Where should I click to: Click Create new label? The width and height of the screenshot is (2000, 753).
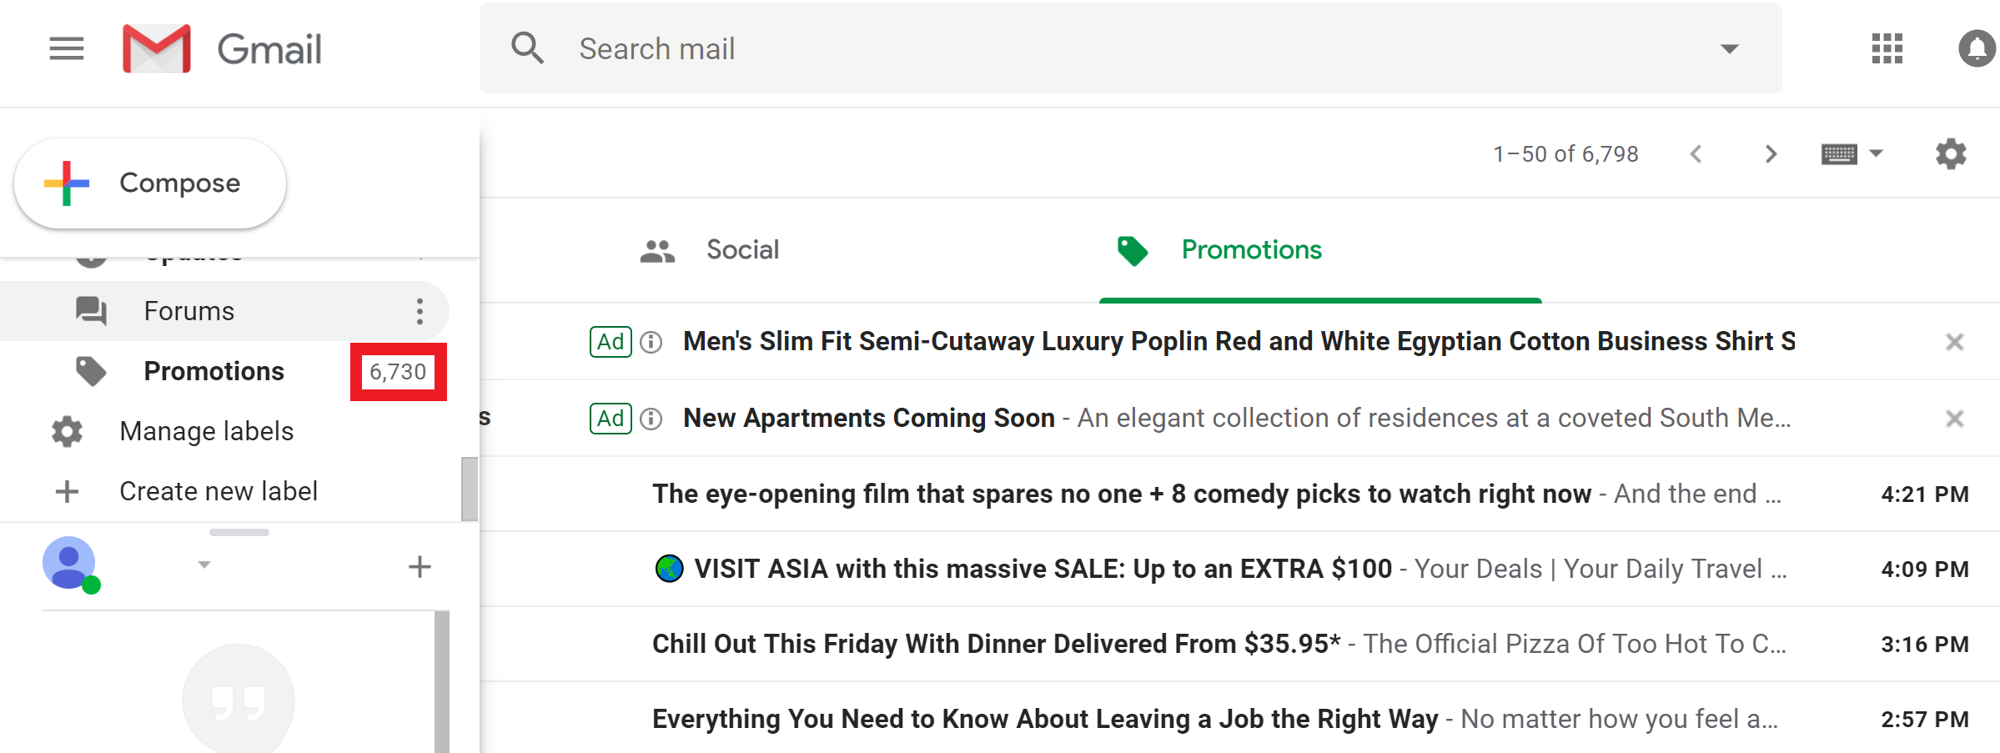click(218, 490)
